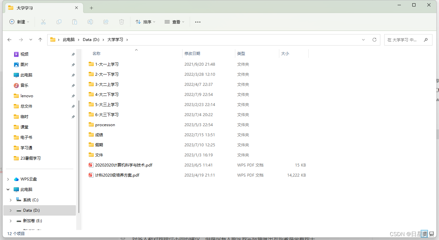Viewport: 439px width, 240px height.
Task: Click the processon folder icon
Action: click(x=91, y=125)
